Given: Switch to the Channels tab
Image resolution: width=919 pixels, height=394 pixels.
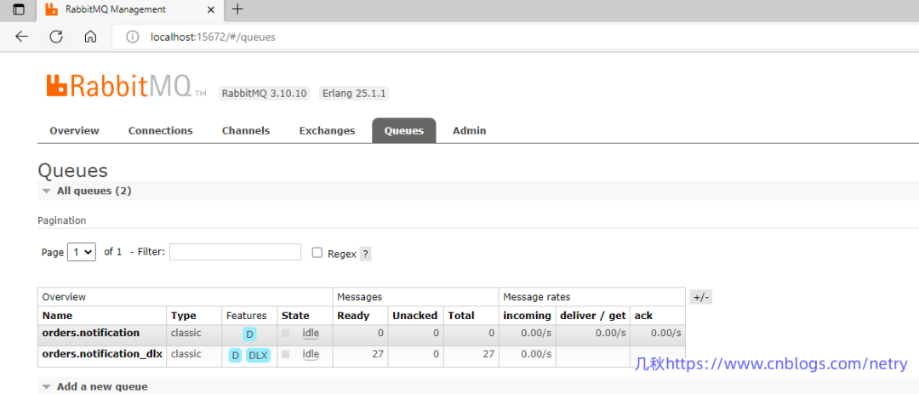Looking at the screenshot, I should click(246, 131).
